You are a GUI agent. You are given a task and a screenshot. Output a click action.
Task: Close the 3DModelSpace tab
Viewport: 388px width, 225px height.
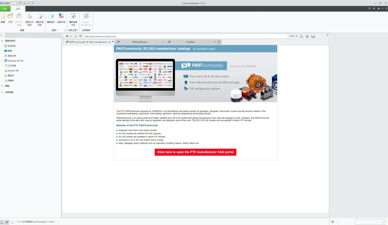(164, 42)
